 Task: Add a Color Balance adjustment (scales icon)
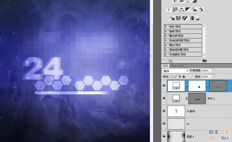click(182, 10)
